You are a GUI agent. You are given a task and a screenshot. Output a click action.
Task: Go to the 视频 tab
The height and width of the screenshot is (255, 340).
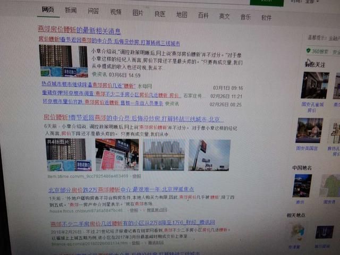(x=116, y=12)
